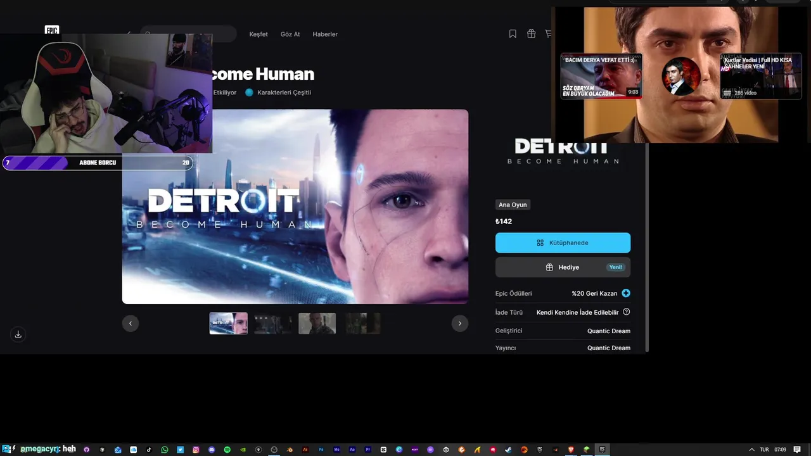Click the İade Türü label
The image size is (811, 456).
(509, 312)
